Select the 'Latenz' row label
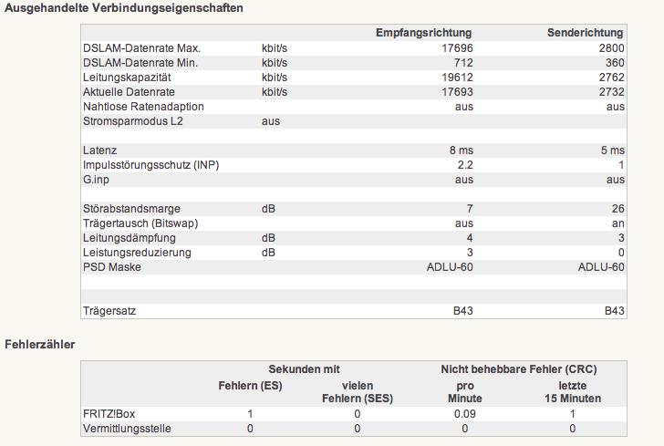Image resolution: width=664 pixels, height=446 pixels. point(100,150)
